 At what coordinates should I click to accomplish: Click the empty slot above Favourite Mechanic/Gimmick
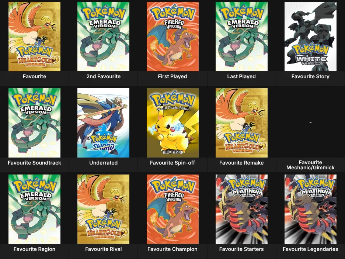point(310,122)
